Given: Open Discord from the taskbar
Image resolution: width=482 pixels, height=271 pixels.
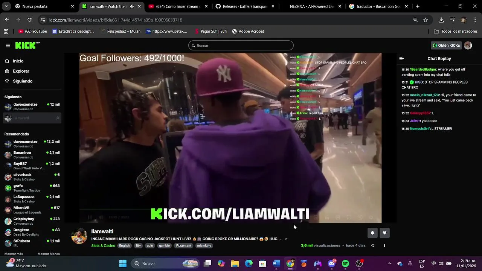Looking at the screenshot, I should click(x=331, y=263).
